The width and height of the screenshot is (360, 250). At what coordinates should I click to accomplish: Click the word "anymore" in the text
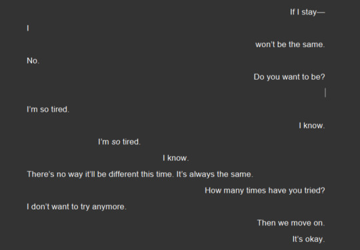tap(108, 207)
